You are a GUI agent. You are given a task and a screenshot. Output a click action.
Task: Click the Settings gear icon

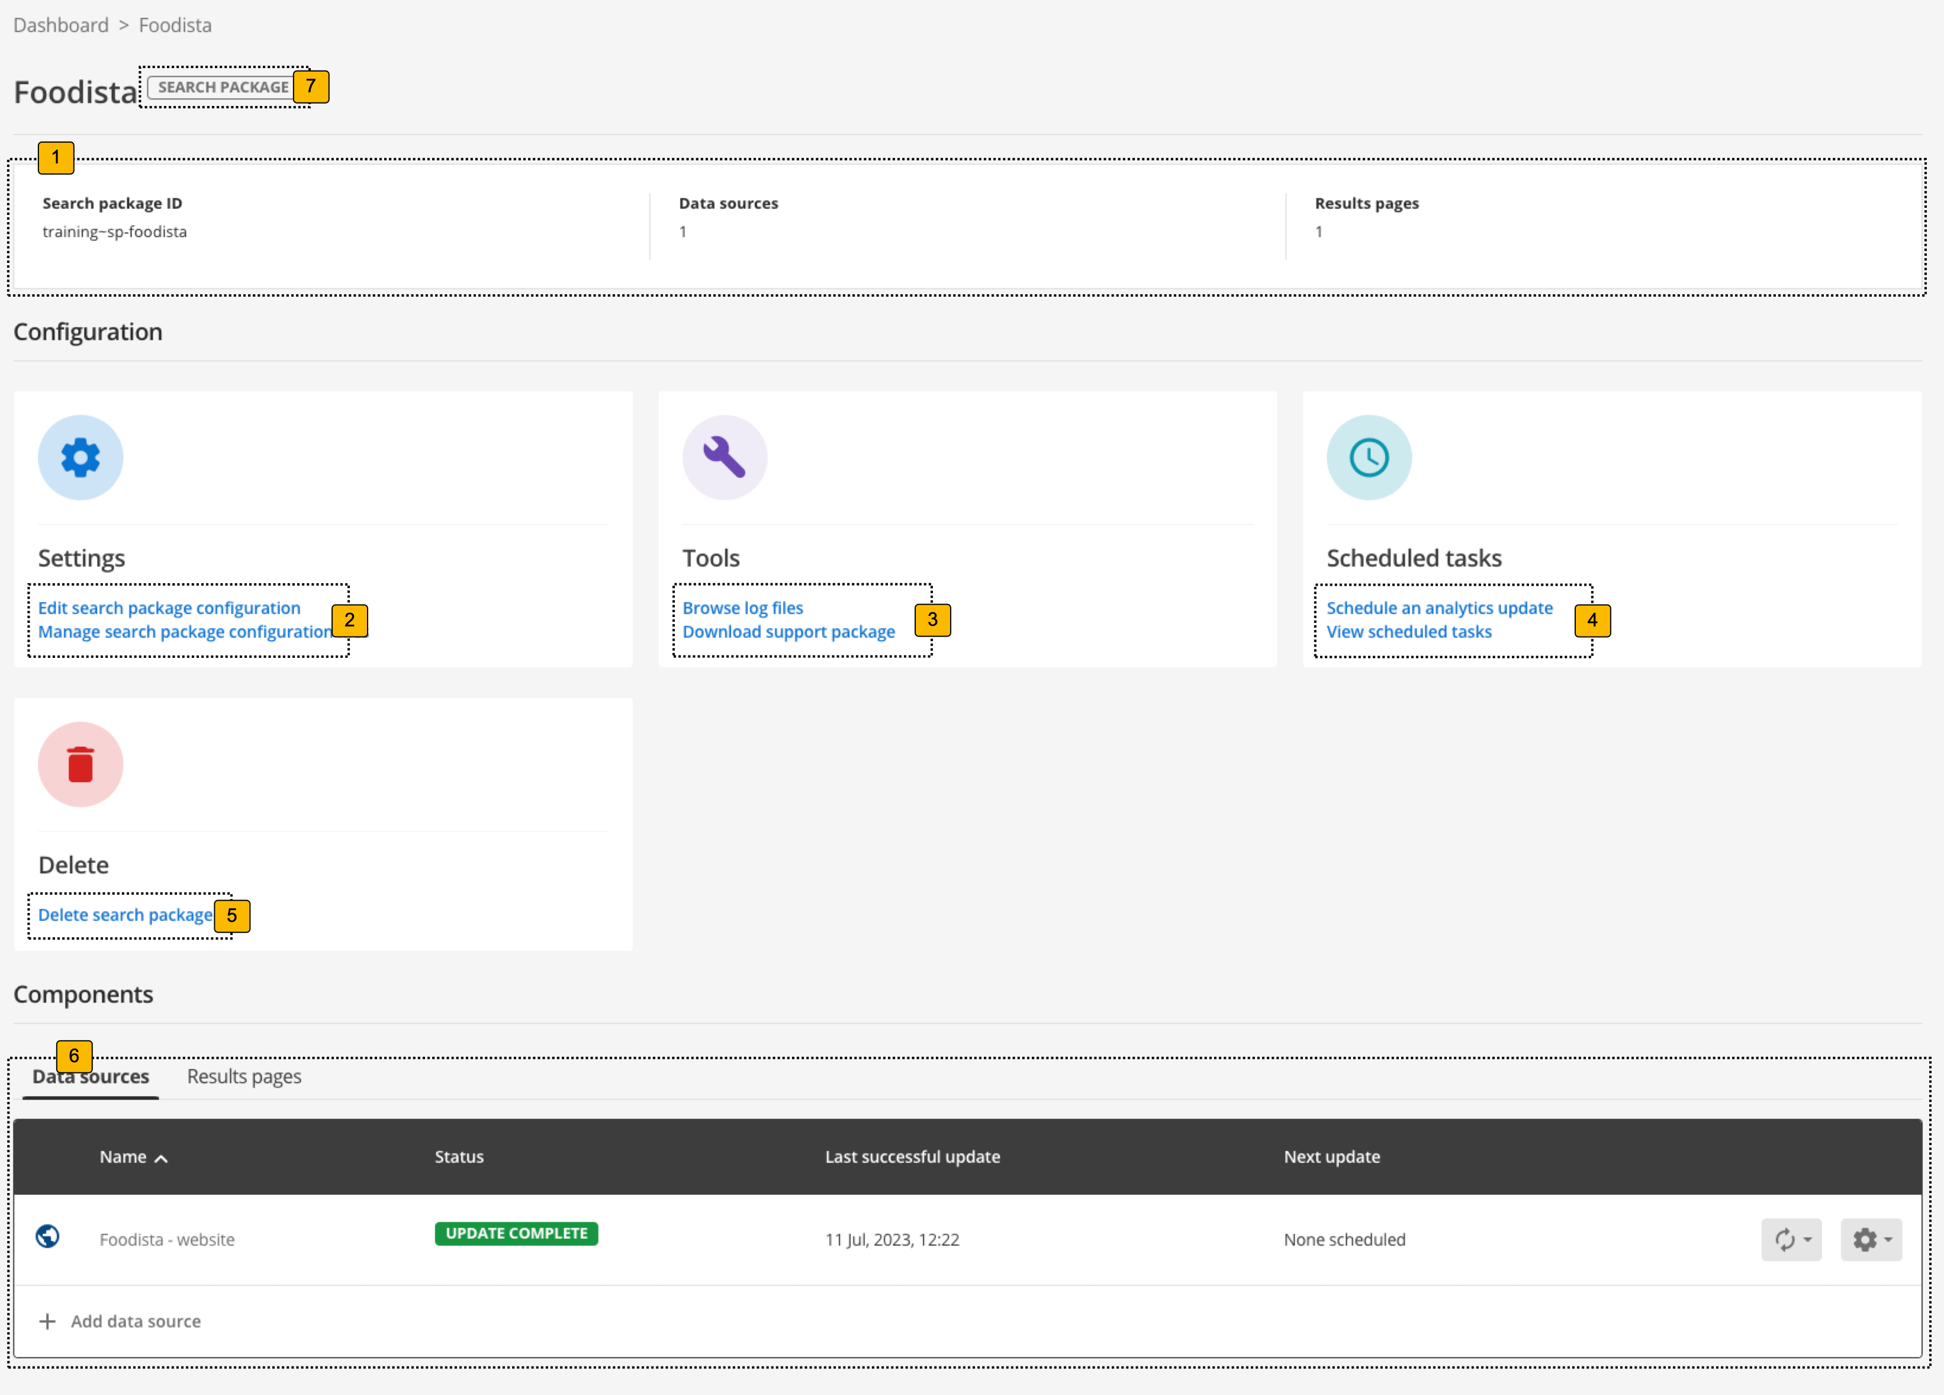click(80, 457)
